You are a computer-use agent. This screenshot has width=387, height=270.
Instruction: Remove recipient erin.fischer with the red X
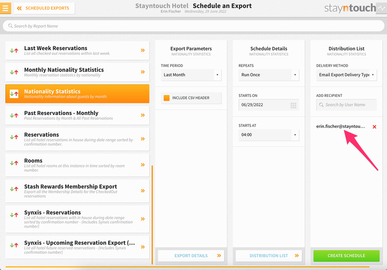click(x=374, y=127)
